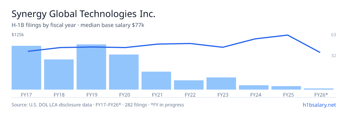Click salary line point at FY26*
This screenshot has width=348, height=116.
pos(320,52)
